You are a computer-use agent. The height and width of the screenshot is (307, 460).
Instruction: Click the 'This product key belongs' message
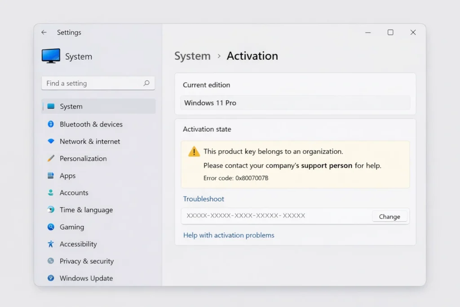tap(273, 151)
